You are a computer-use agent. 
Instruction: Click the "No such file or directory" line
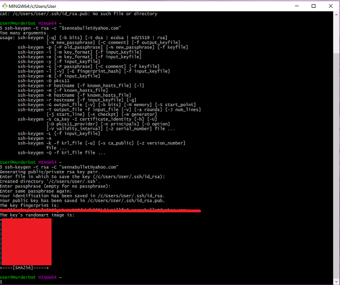click(x=78, y=14)
